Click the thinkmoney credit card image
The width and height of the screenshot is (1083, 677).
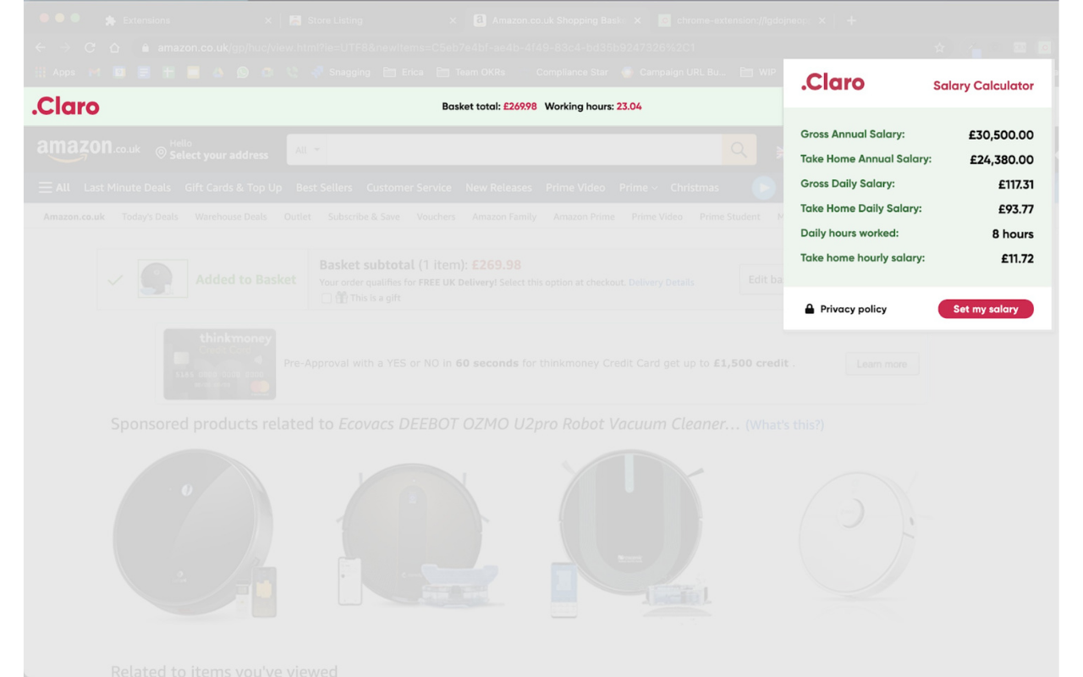pos(220,364)
